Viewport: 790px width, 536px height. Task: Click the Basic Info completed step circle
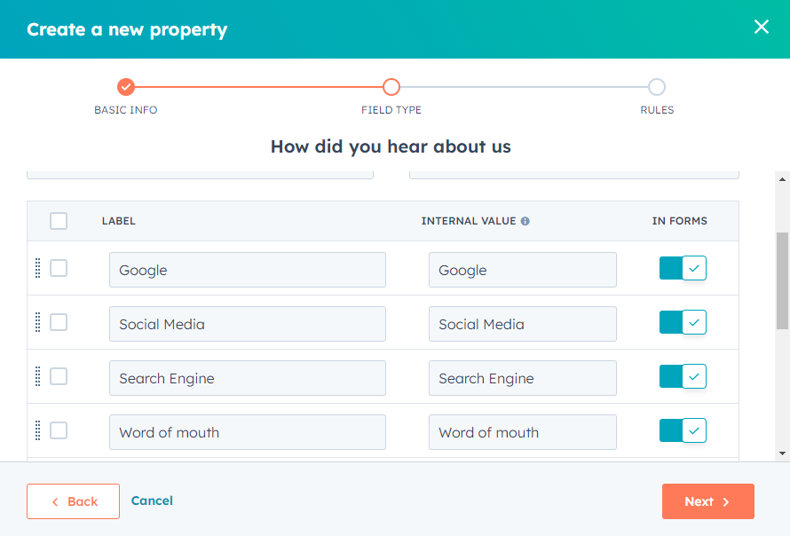(126, 87)
